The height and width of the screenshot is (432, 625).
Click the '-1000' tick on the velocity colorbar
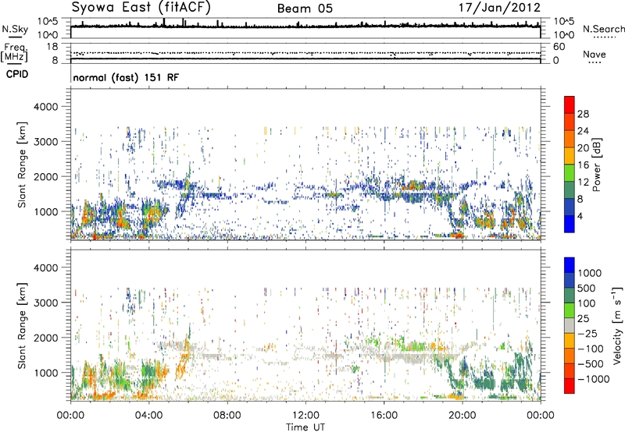593,379
